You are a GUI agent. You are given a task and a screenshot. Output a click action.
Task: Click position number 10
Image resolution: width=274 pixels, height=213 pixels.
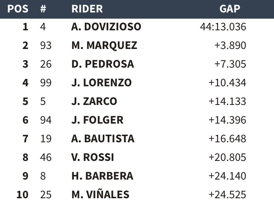(x=23, y=194)
